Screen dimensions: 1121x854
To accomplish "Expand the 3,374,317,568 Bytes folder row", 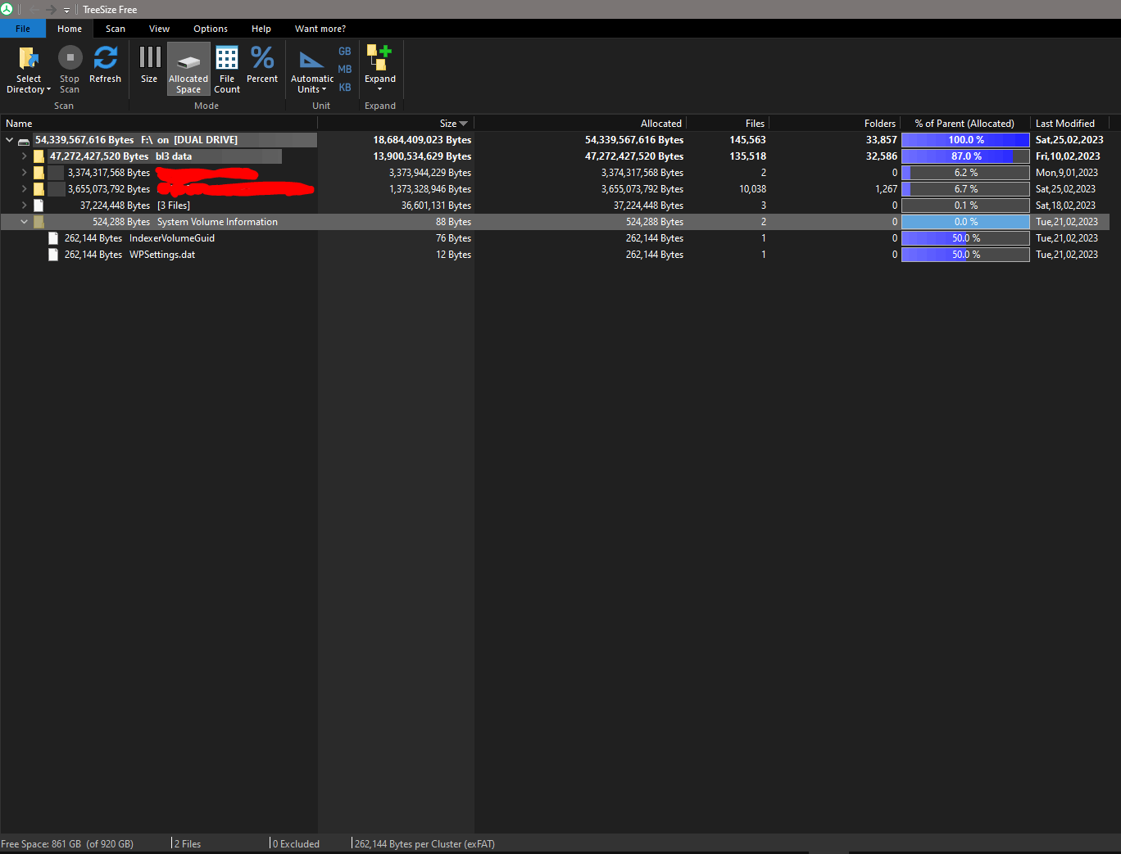I will click(25, 173).
